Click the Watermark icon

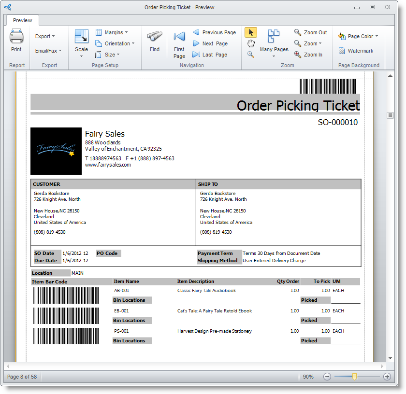(342, 51)
